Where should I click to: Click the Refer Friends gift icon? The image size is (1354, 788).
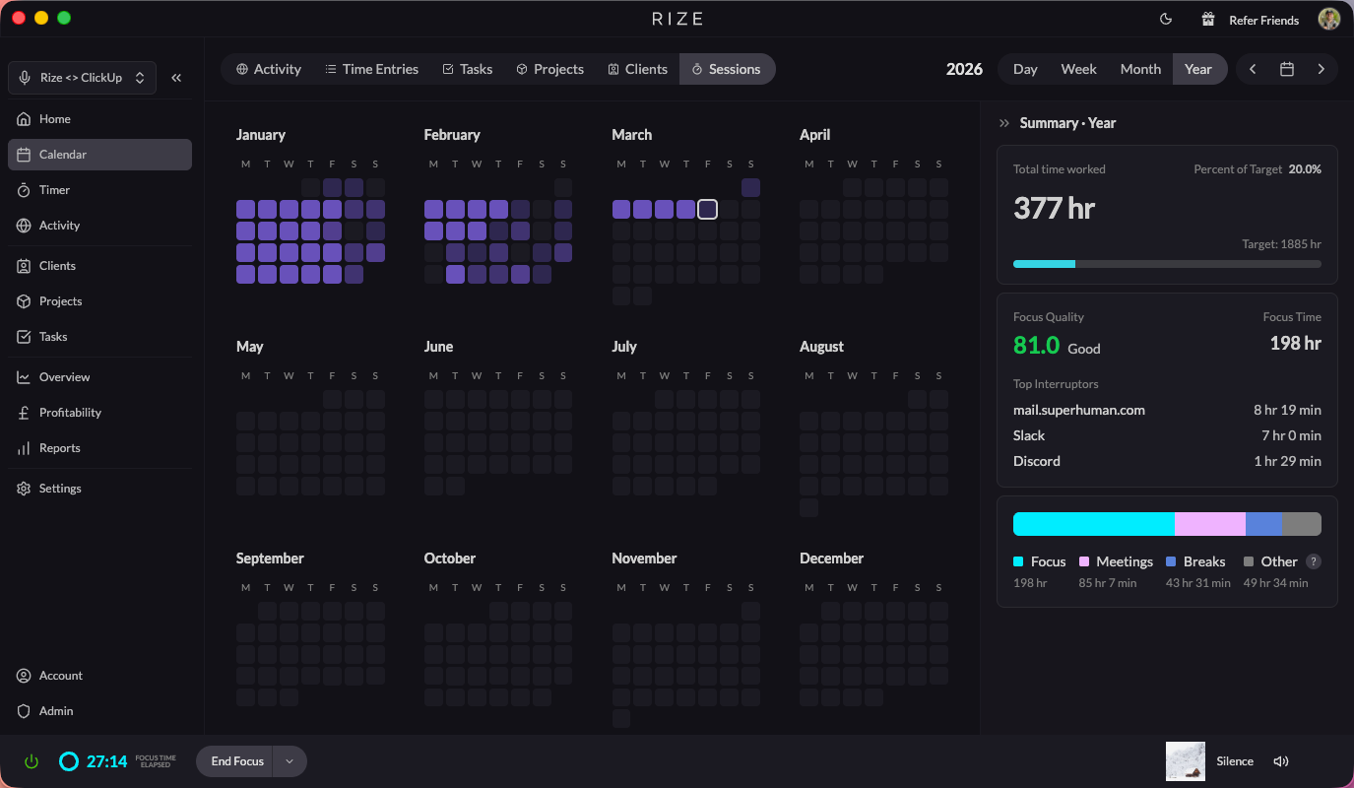pyautogui.click(x=1207, y=20)
